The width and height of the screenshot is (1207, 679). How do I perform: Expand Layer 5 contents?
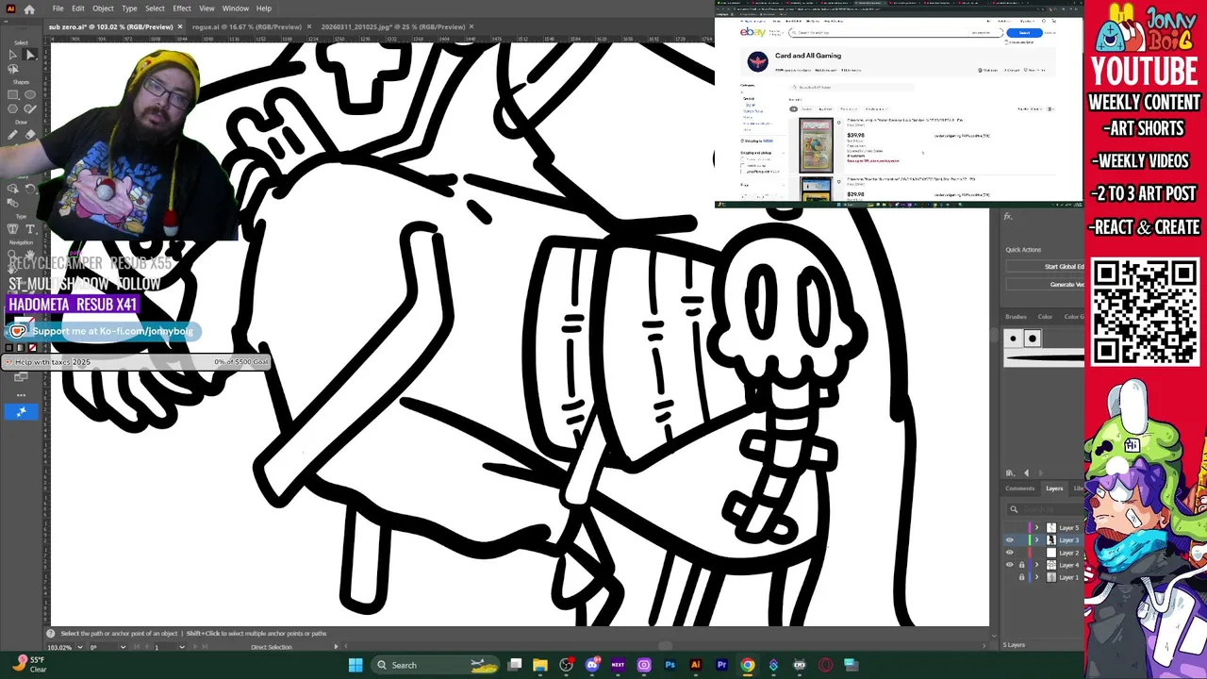(x=1036, y=527)
